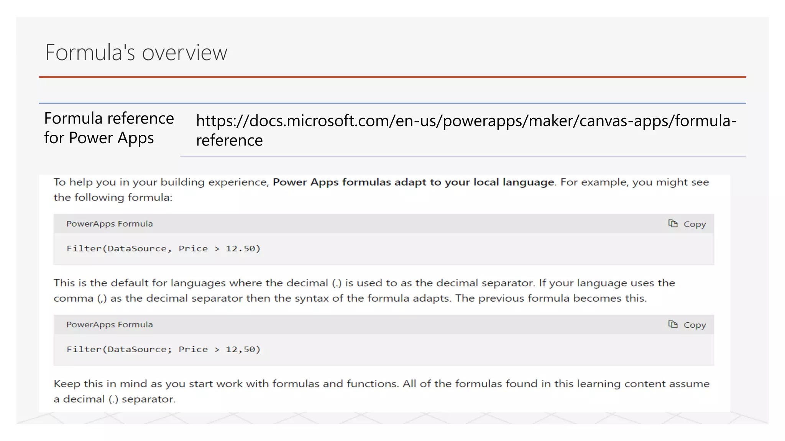Click the bold text 'Power Apps formulas adapt to your local language'

(413, 182)
